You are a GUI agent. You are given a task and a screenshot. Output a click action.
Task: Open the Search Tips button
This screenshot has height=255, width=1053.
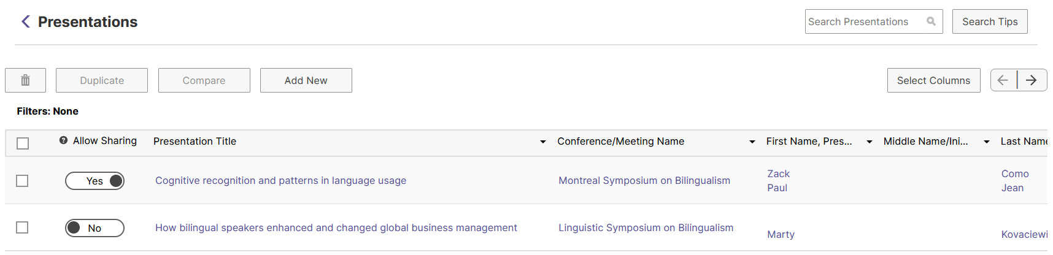click(990, 21)
